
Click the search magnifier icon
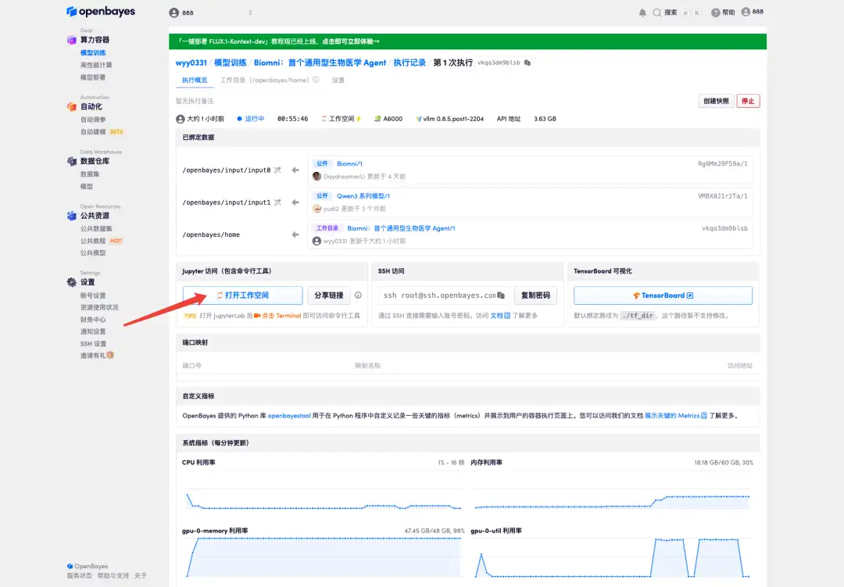coord(656,13)
